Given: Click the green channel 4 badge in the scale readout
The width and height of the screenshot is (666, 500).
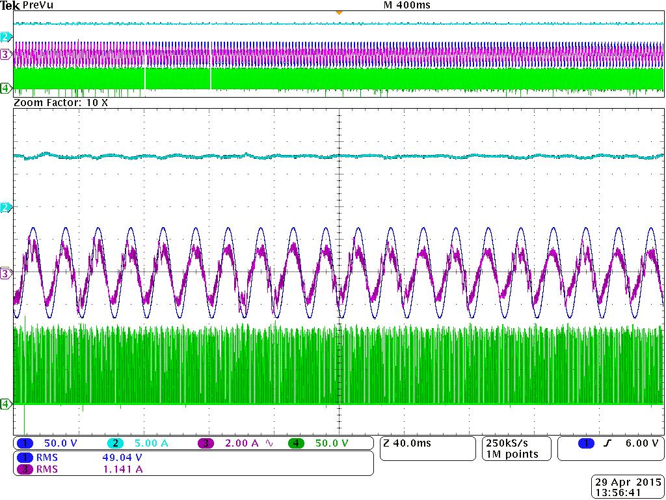Looking at the screenshot, I should 297,443.
